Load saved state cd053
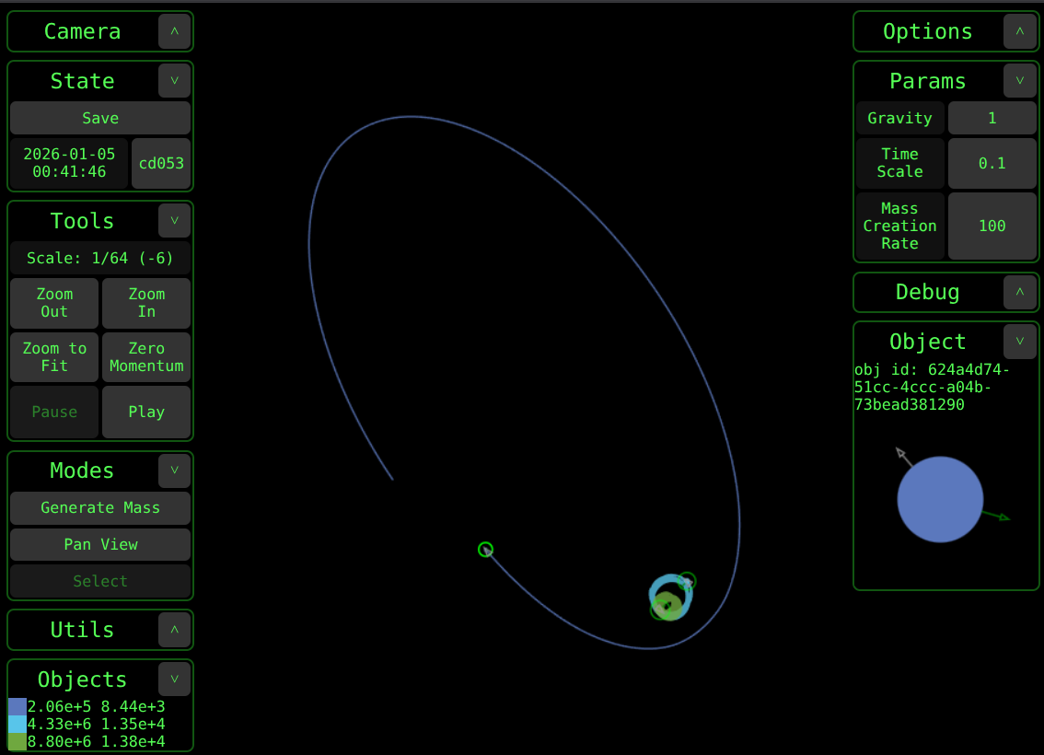This screenshot has width=1044, height=755. coord(161,163)
